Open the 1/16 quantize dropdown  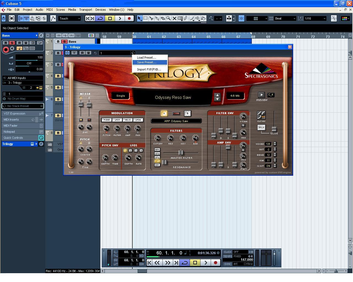315,18
